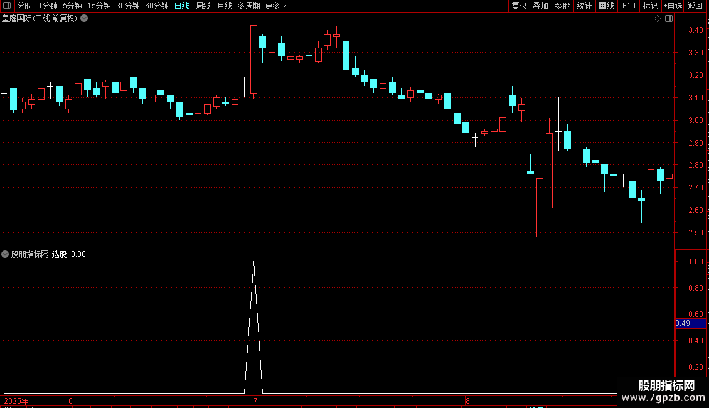Viewport: 709px width, 408px height.
Task: Open F10 company info
Action: point(629,6)
